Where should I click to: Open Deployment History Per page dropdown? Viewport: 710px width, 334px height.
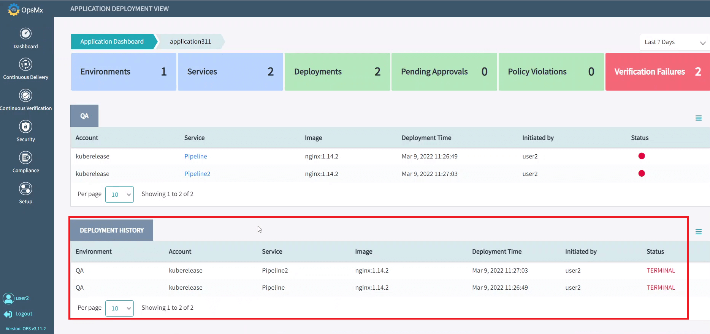coord(119,308)
